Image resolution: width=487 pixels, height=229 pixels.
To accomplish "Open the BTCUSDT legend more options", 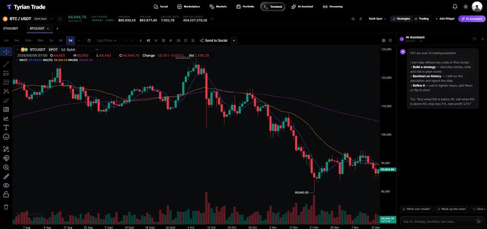I will click(x=97, y=49).
